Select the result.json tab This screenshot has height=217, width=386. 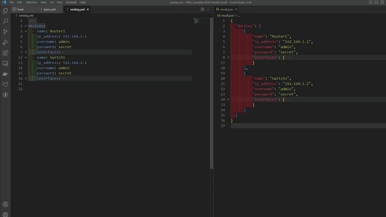tap(227, 10)
